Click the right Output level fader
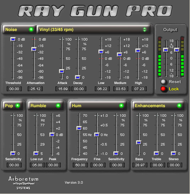Screen dimensions: 190x194 click(177, 50)
